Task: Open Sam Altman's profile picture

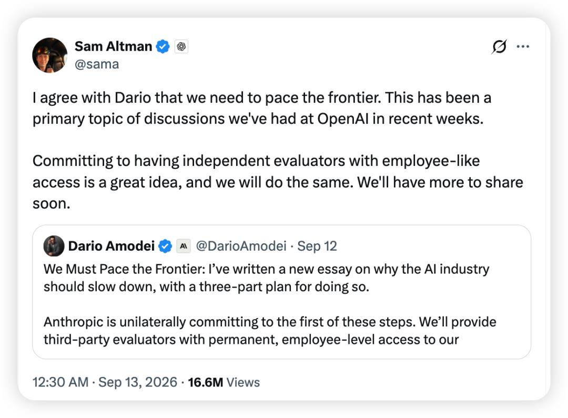Action: 49,55
